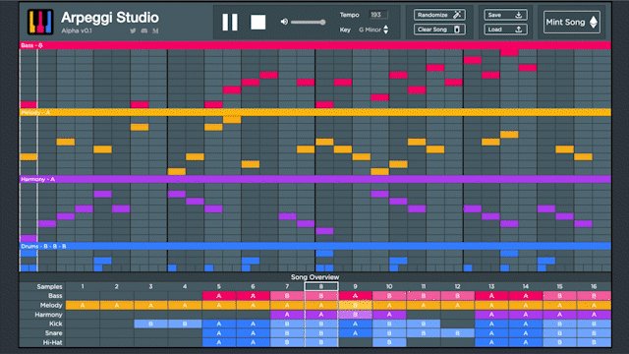Viewport: 629px width, 354px height.
Task: Jump to measure 16 in Song Overview
Action: click(594, 286)
